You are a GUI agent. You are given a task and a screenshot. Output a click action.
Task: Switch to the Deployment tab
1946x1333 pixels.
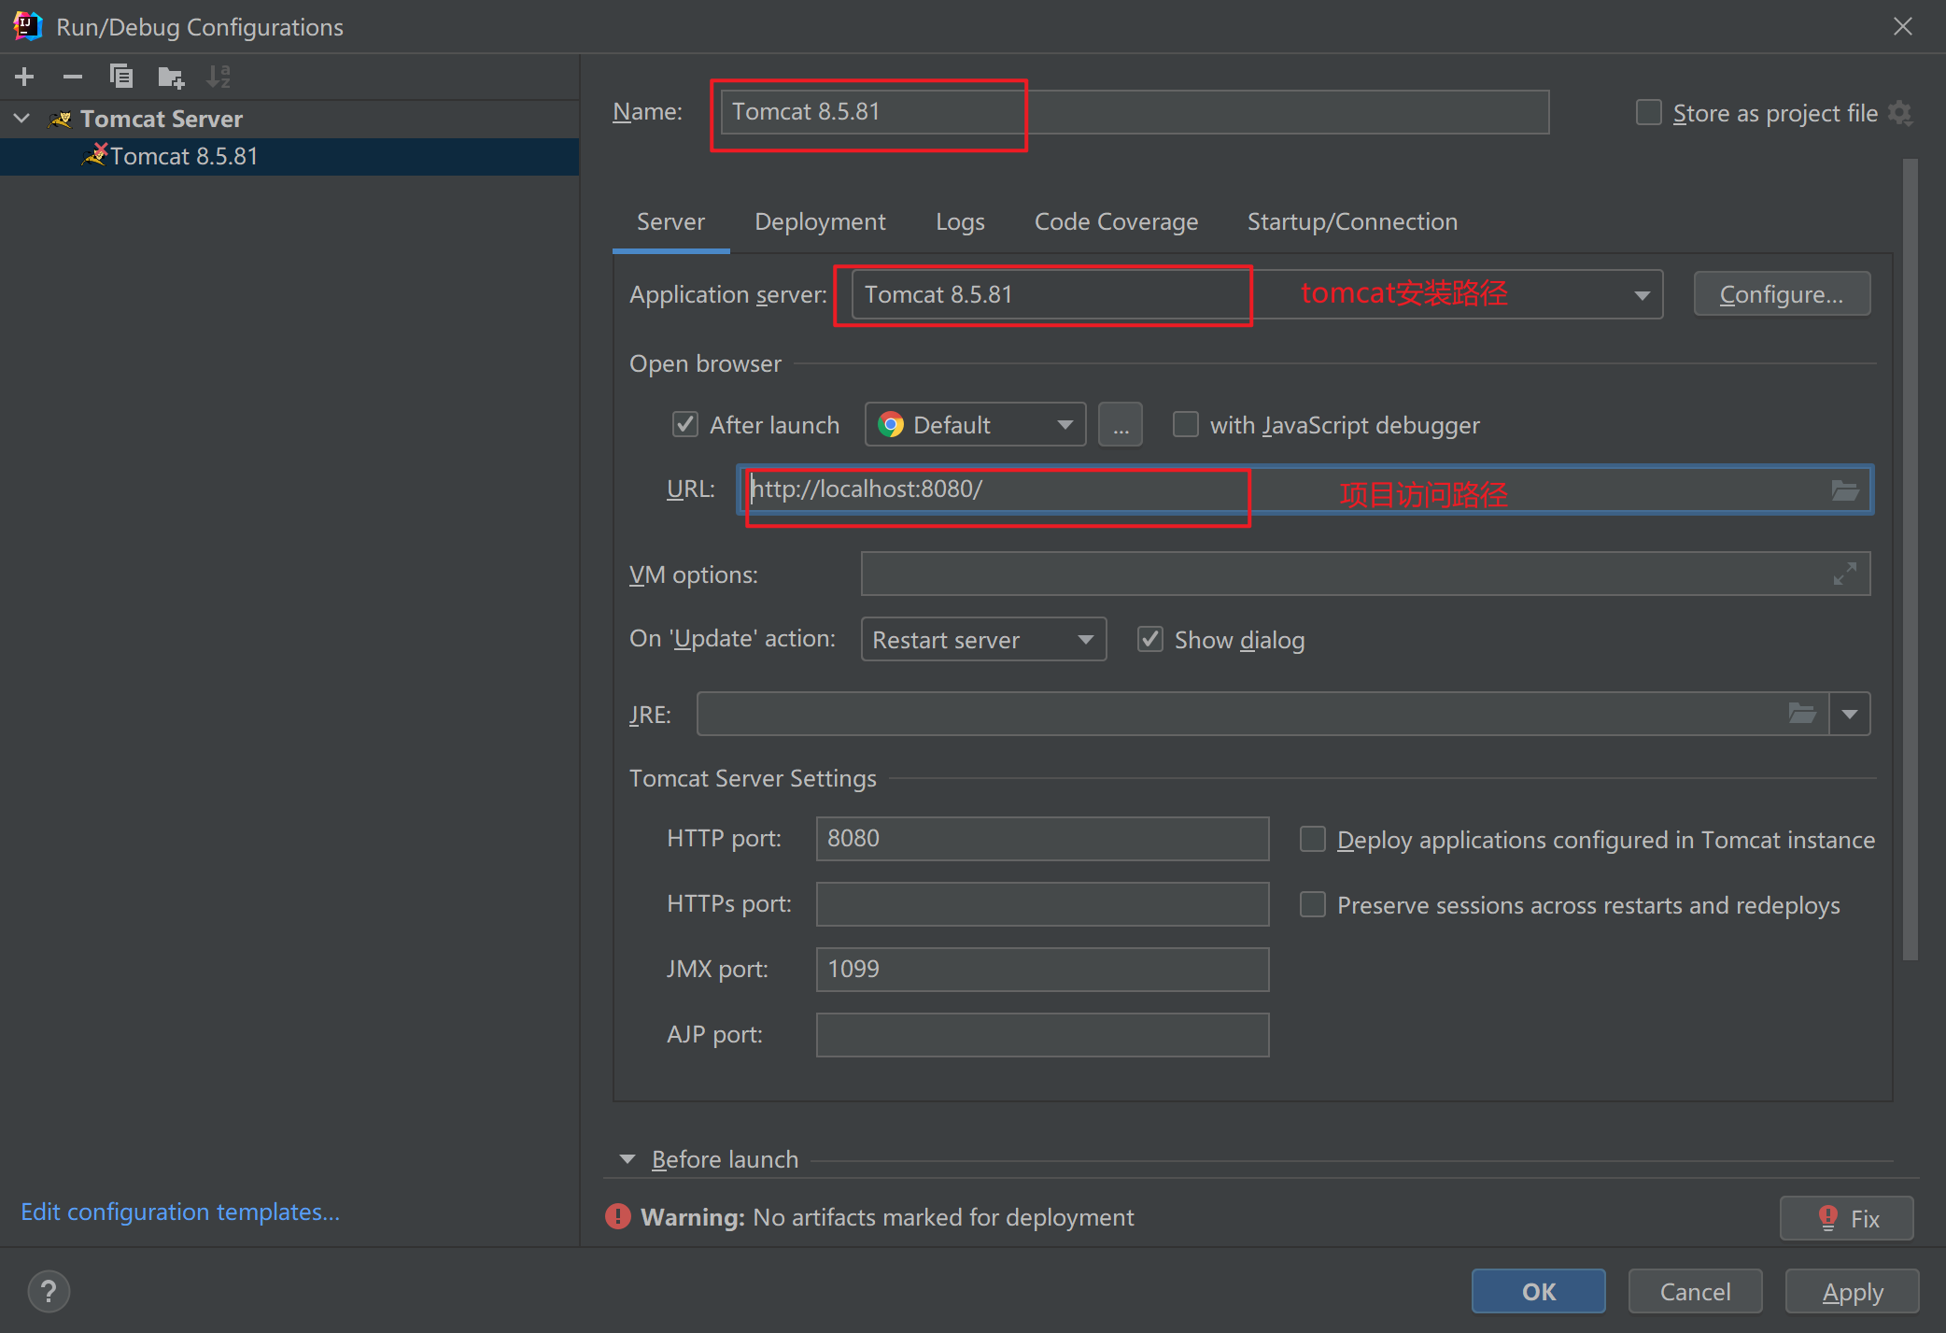click(820, 222)
